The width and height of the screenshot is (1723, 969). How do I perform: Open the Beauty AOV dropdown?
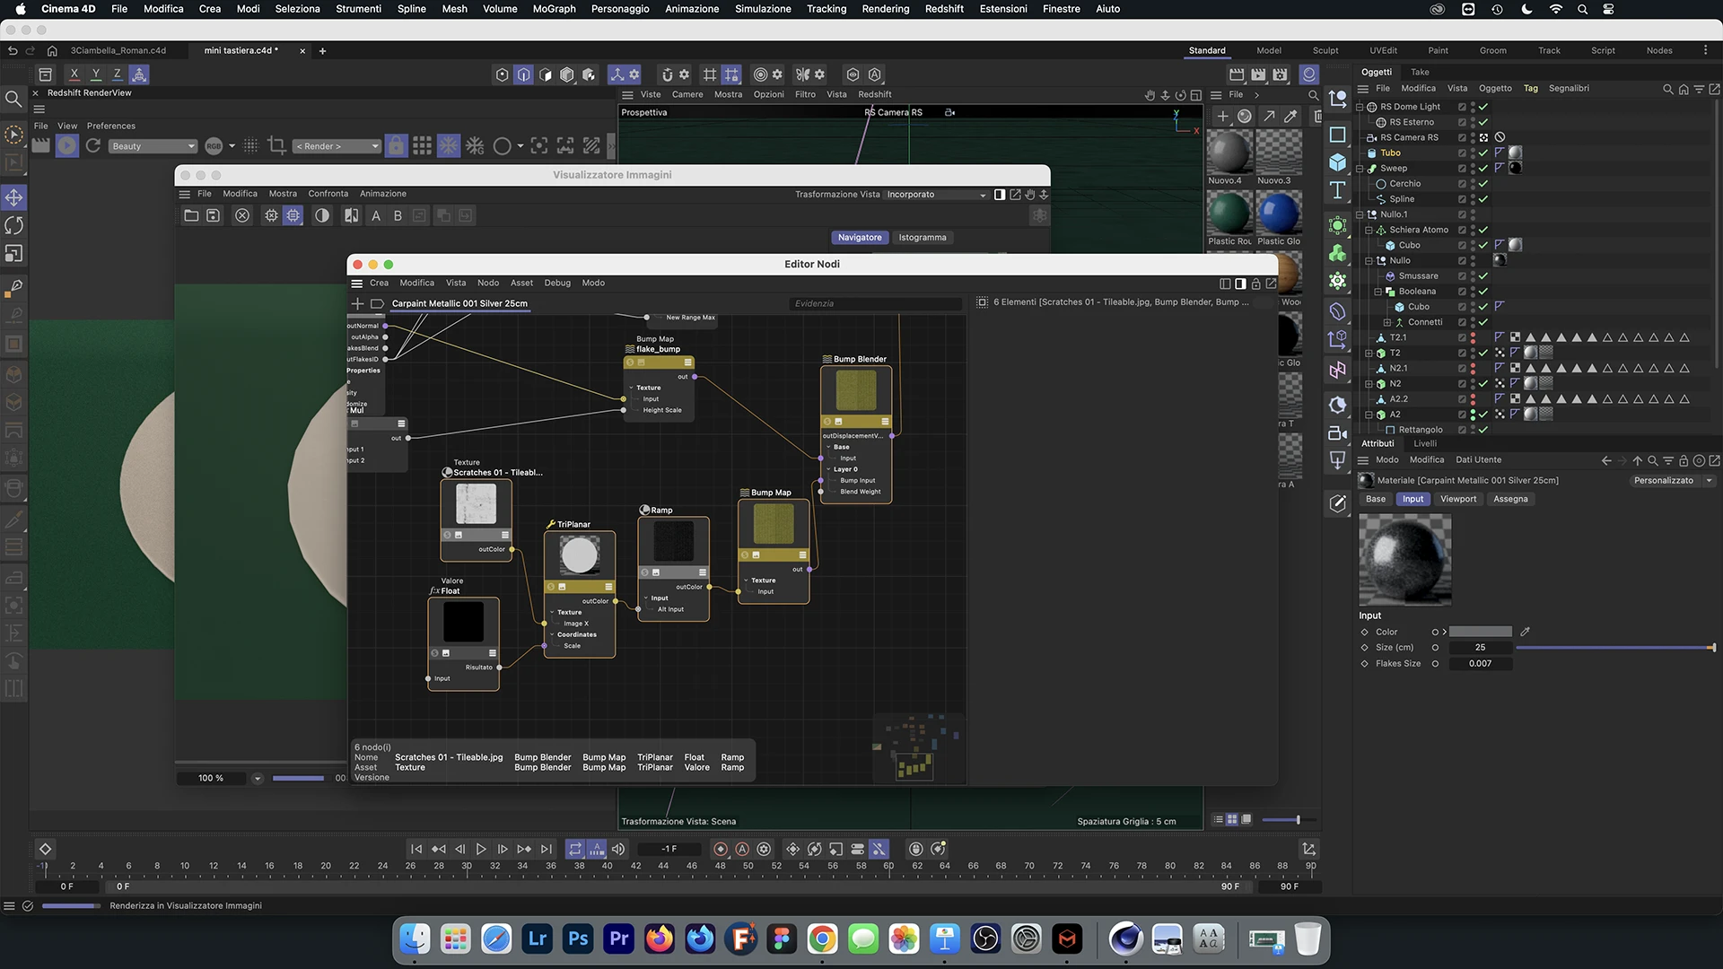(153, 146)
